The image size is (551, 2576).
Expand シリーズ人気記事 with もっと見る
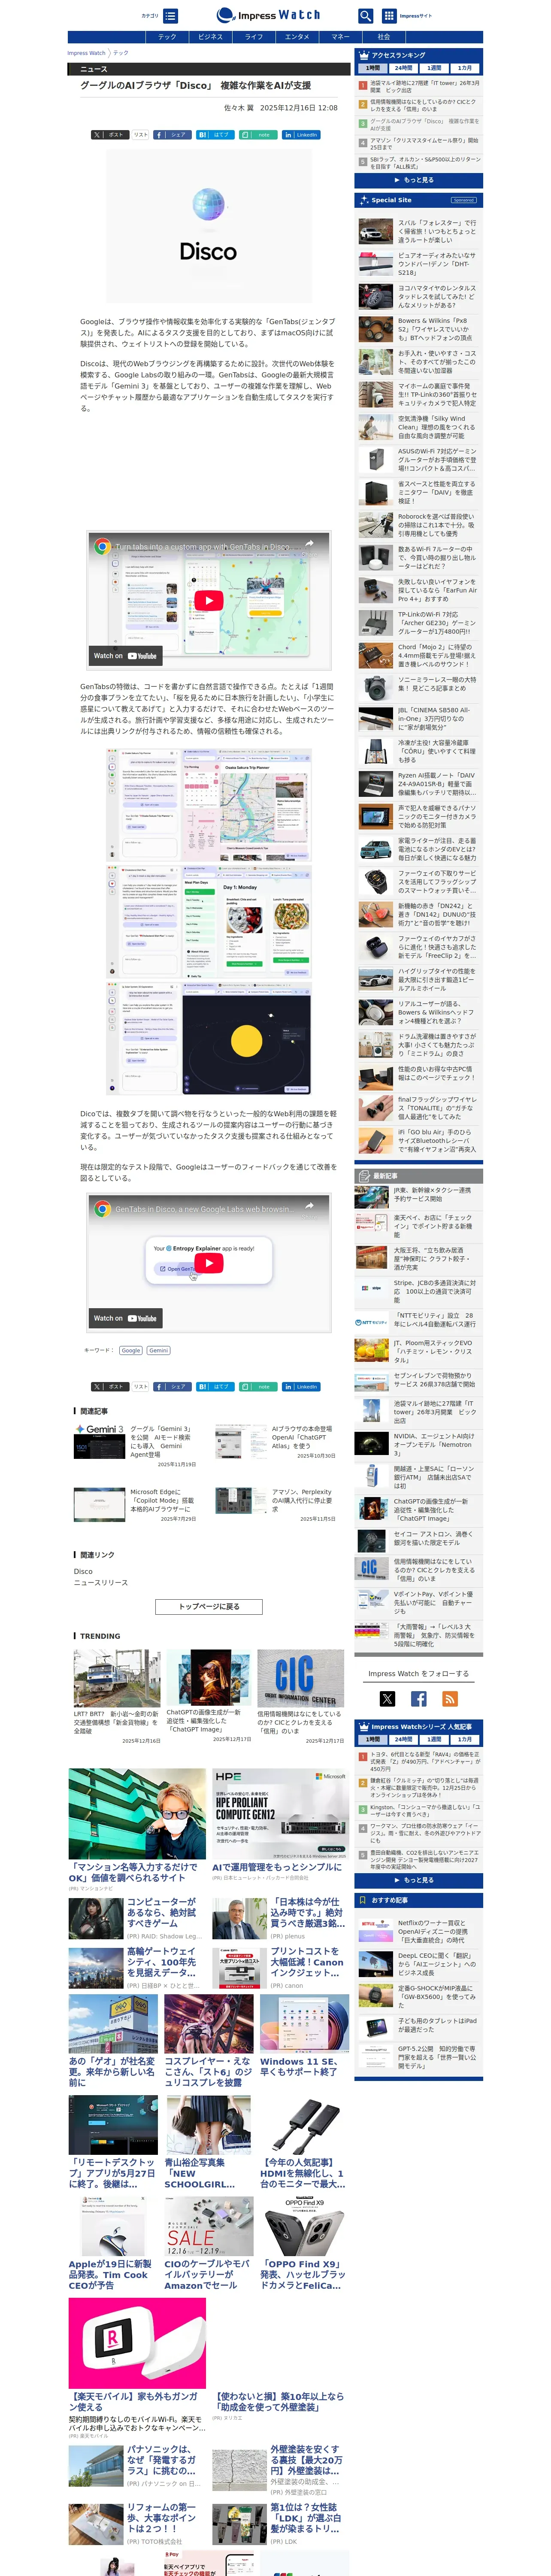click(418, 1880)
